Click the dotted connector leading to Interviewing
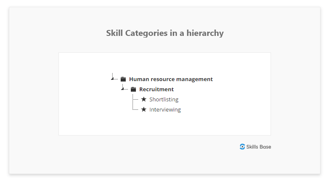 pos(135,109)
